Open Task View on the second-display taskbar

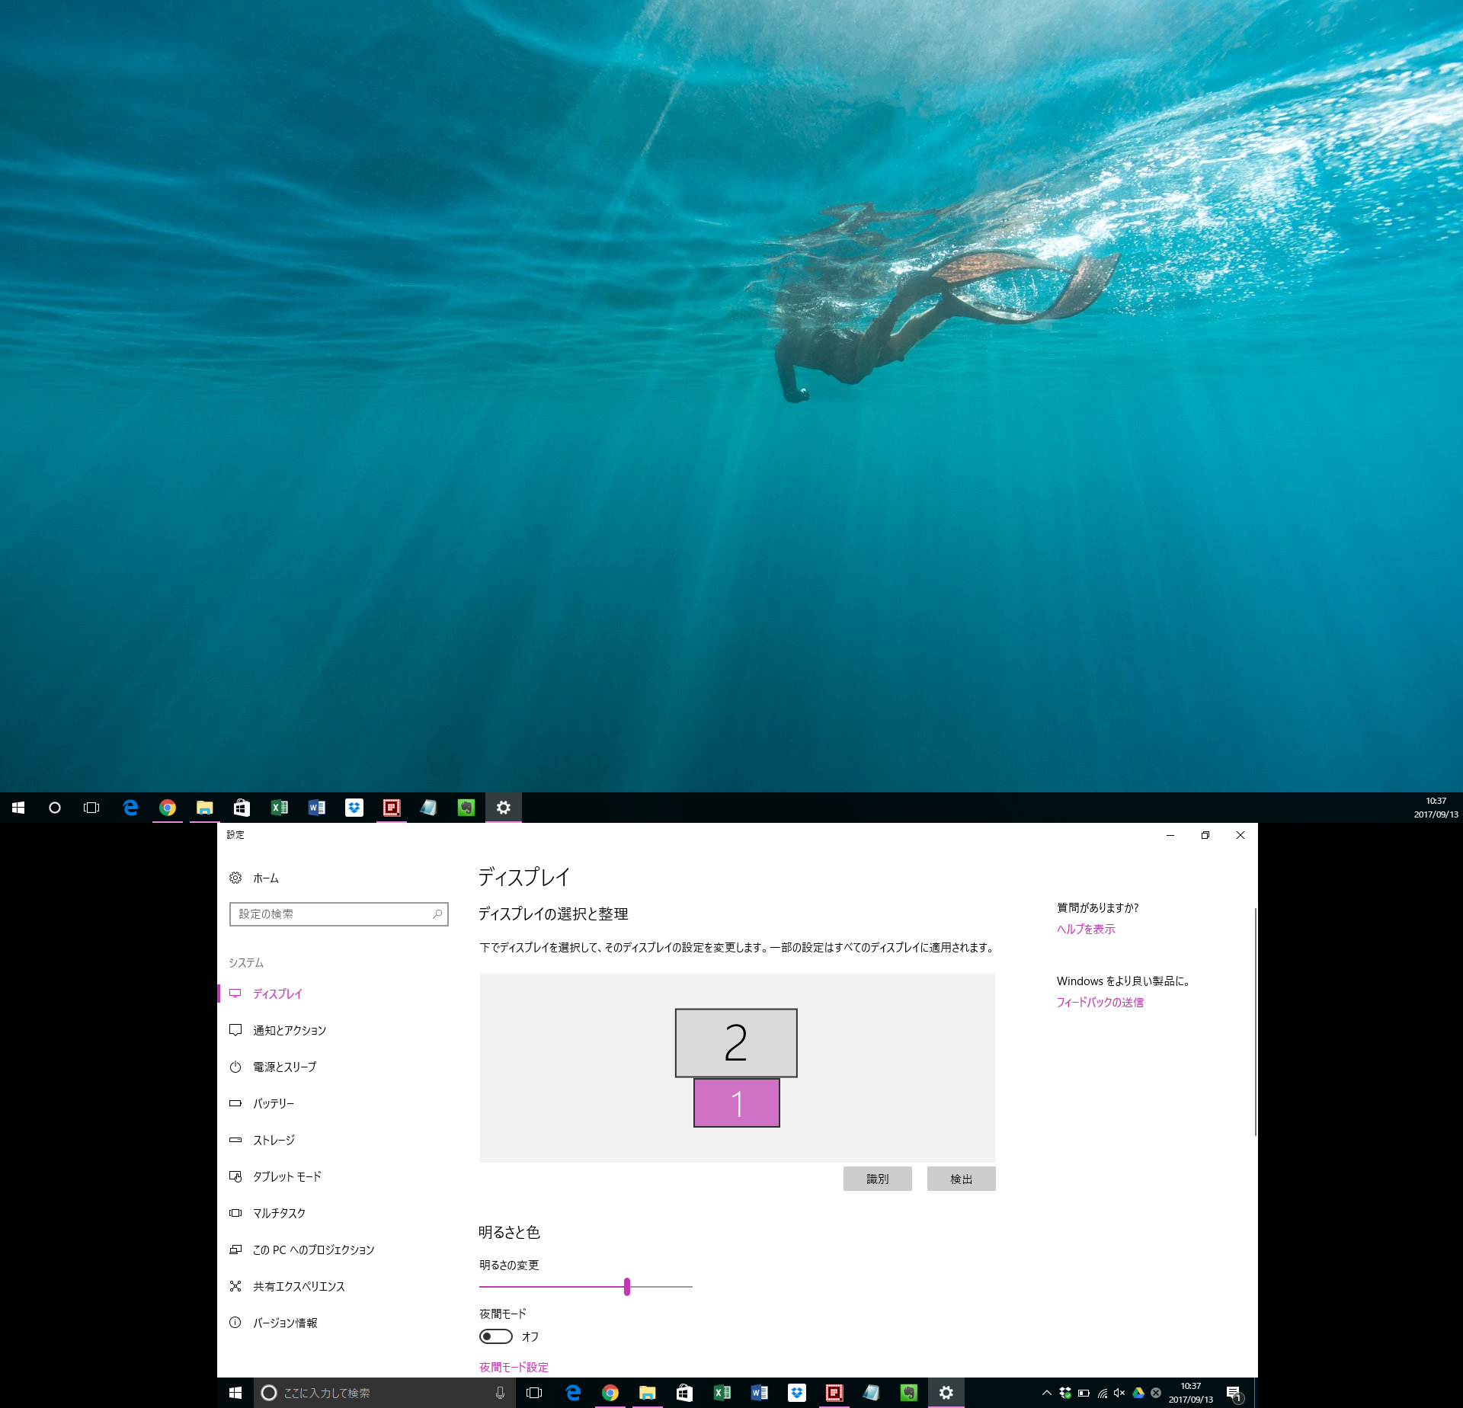coord(91,808)
